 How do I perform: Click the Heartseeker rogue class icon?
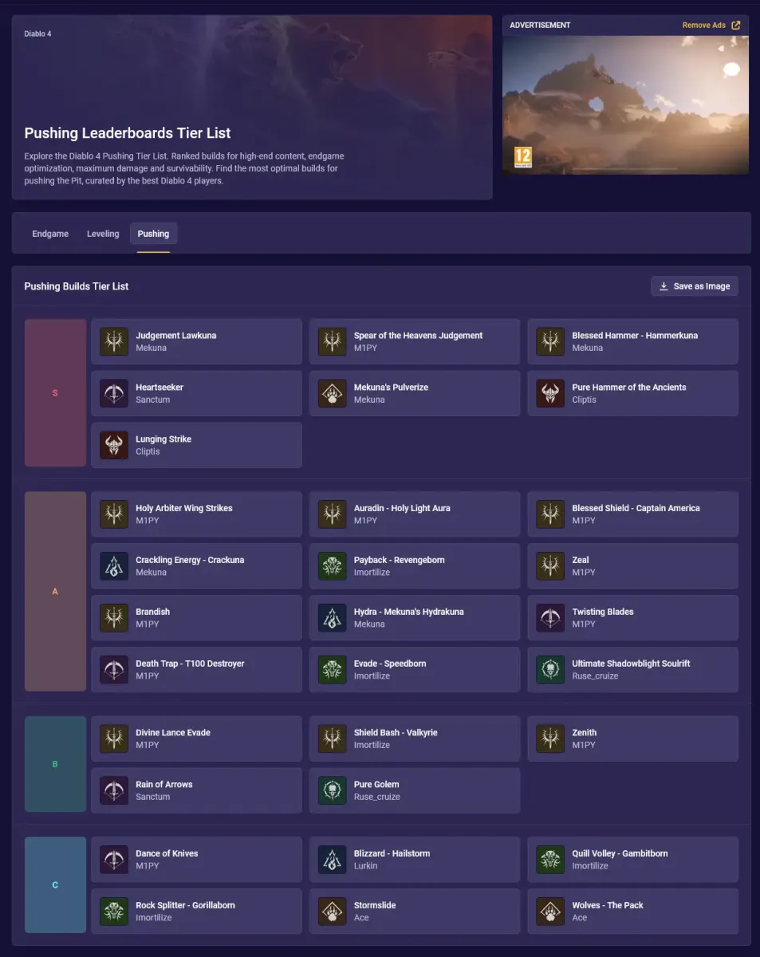(x=114, y=393)
